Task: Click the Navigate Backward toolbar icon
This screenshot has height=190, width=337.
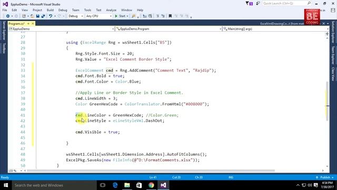Action: [7, 16]
